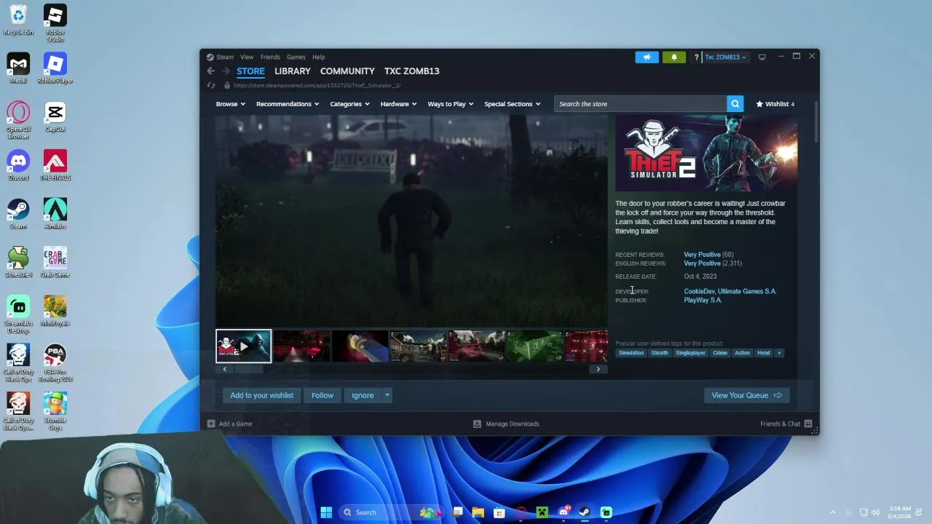Open the Steam menu
Image resolution: width=932 pixels, height=524 pixels.
[225, 57]
